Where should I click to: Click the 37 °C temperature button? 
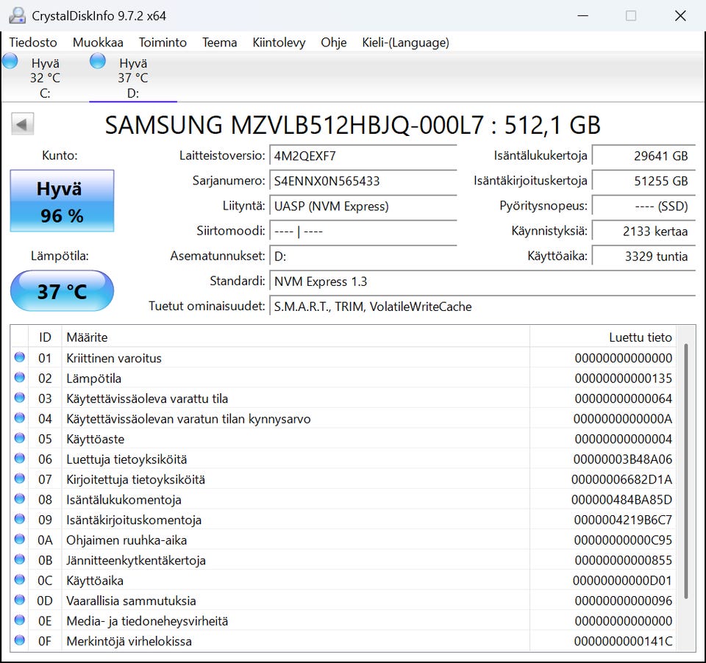pos(62,291)
